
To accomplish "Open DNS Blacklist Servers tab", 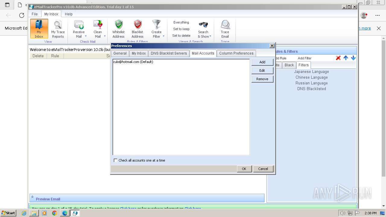I will (169, 53).
